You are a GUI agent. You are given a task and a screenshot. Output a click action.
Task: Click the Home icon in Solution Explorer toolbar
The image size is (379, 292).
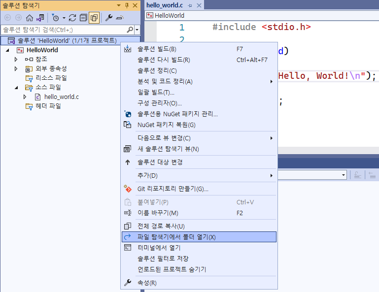point(29,18)
